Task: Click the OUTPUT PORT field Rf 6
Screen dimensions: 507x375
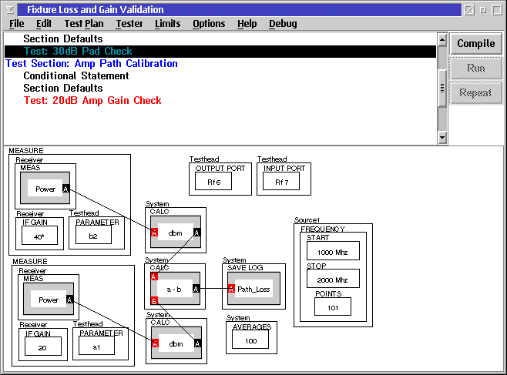Action: click(213, 181)
